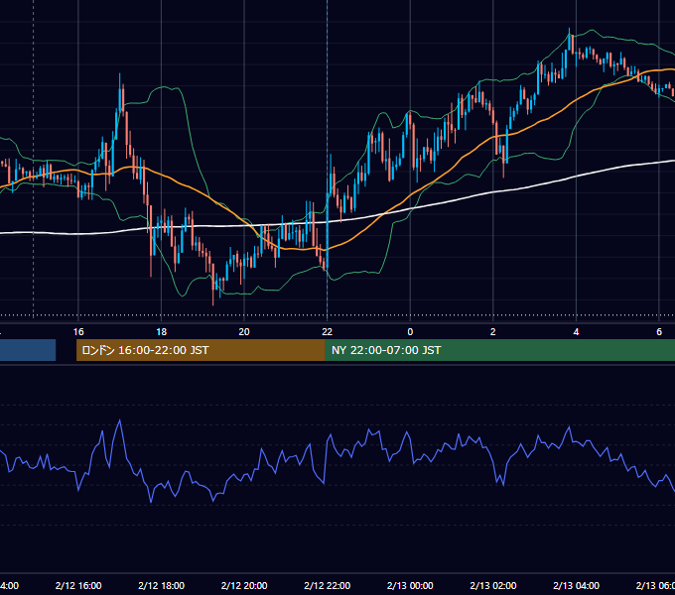Click the ロンドン 16:00-22:00 JST session bar
Screen dimensions: 675x595
pos(201,350)
